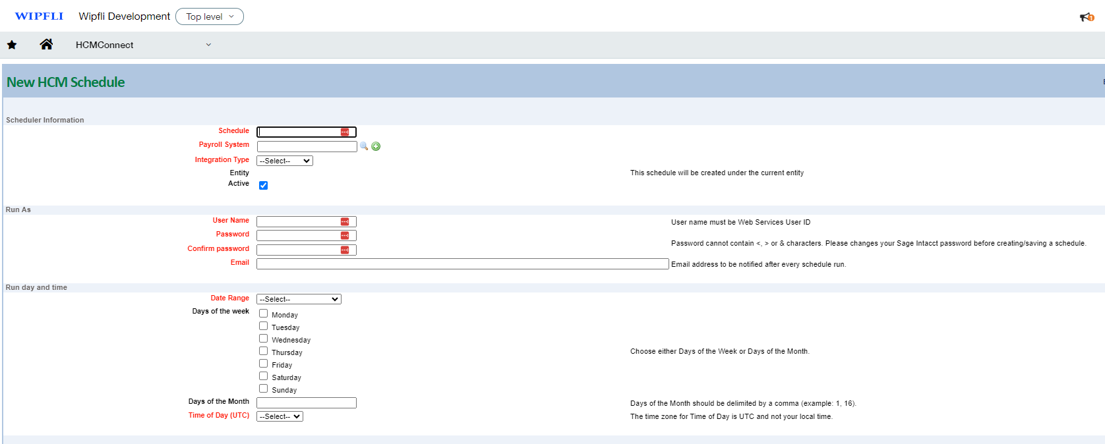1105x444 pixels.
Task: Add new Payroll System with green plus
Action: click(x=376, y=146)
